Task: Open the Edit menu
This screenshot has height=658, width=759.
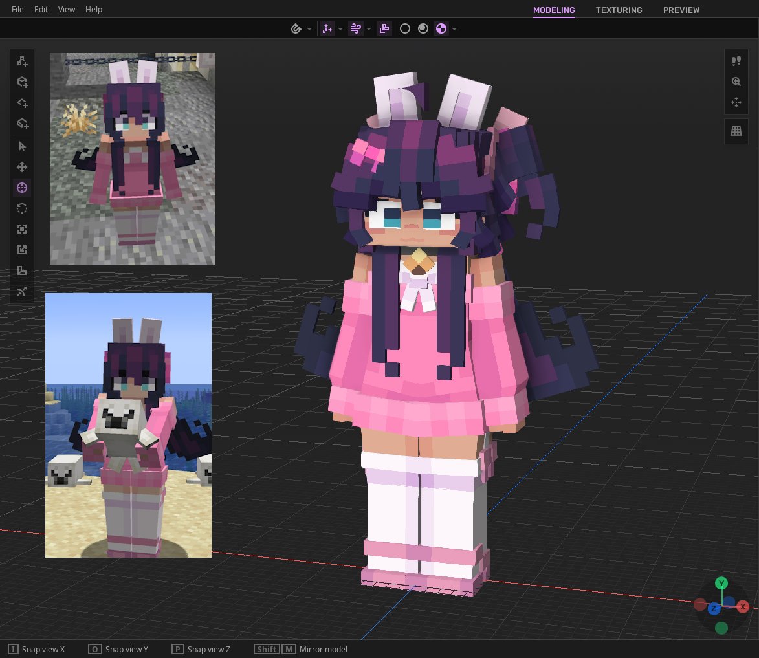Action: click(41, 9)
